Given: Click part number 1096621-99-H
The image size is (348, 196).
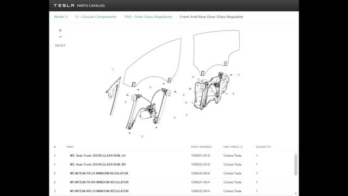Looking at the screenshot, I should tap(201, 182).
